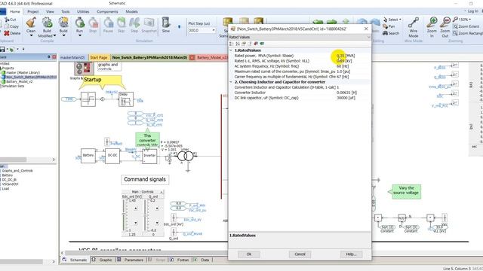Click the Rated power 0.35 MVA value
The image size is (483, 271).
coord(346,56)
